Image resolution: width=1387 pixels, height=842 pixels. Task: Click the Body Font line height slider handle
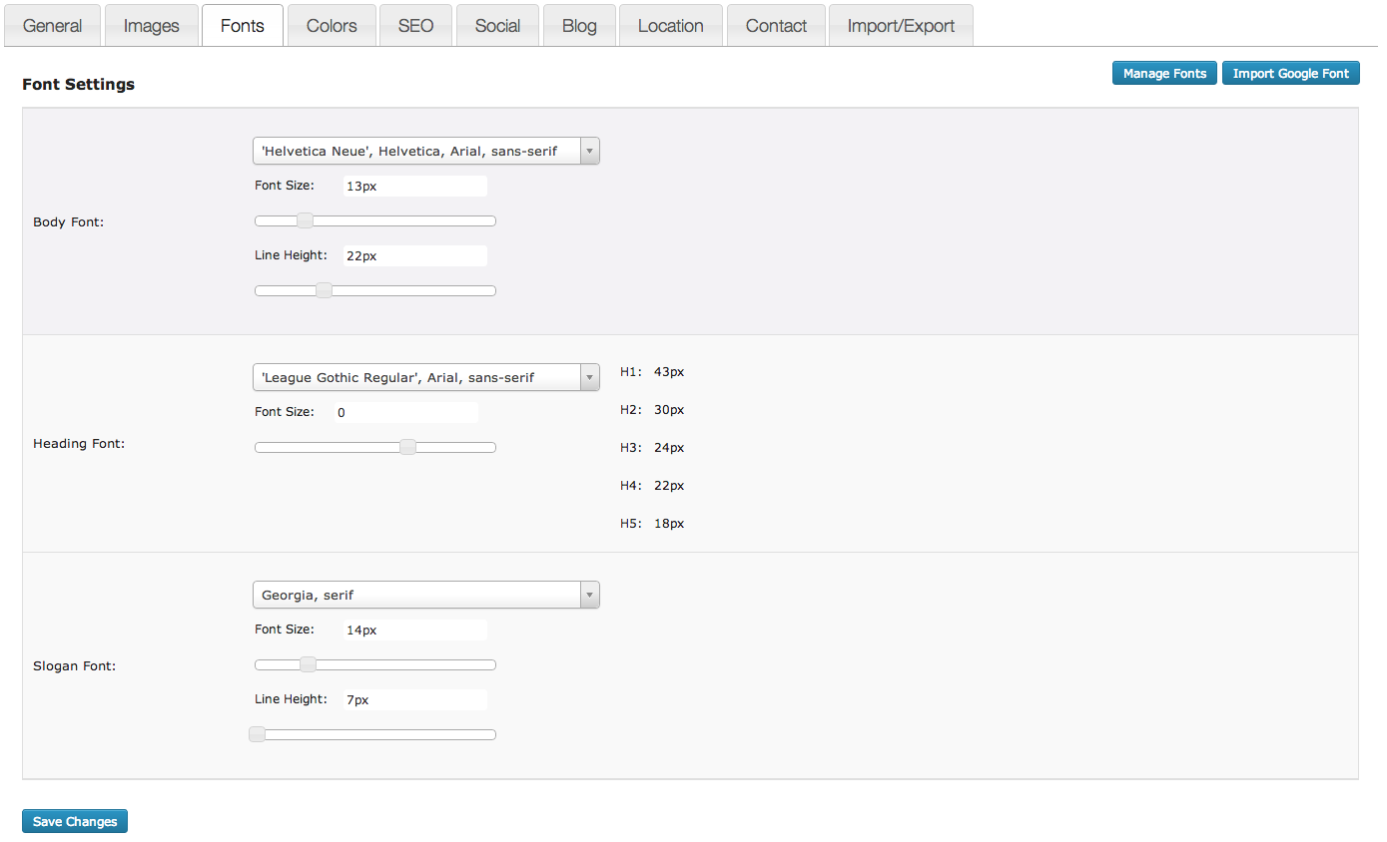[x=324, y=291]
